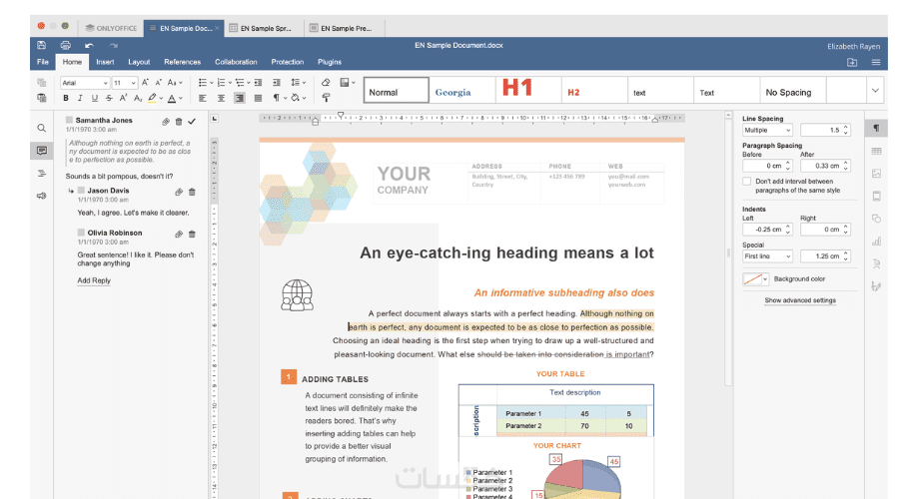Open Line Spacing Multiple dropdown
This screenshot has width=899, height=499.
(x=767, y=130)
